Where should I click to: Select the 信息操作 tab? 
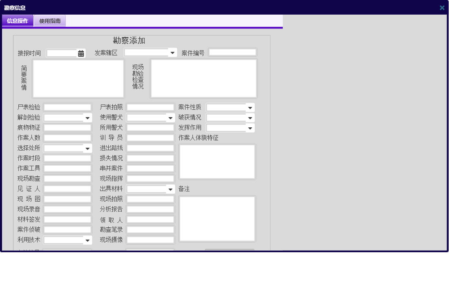17,20
